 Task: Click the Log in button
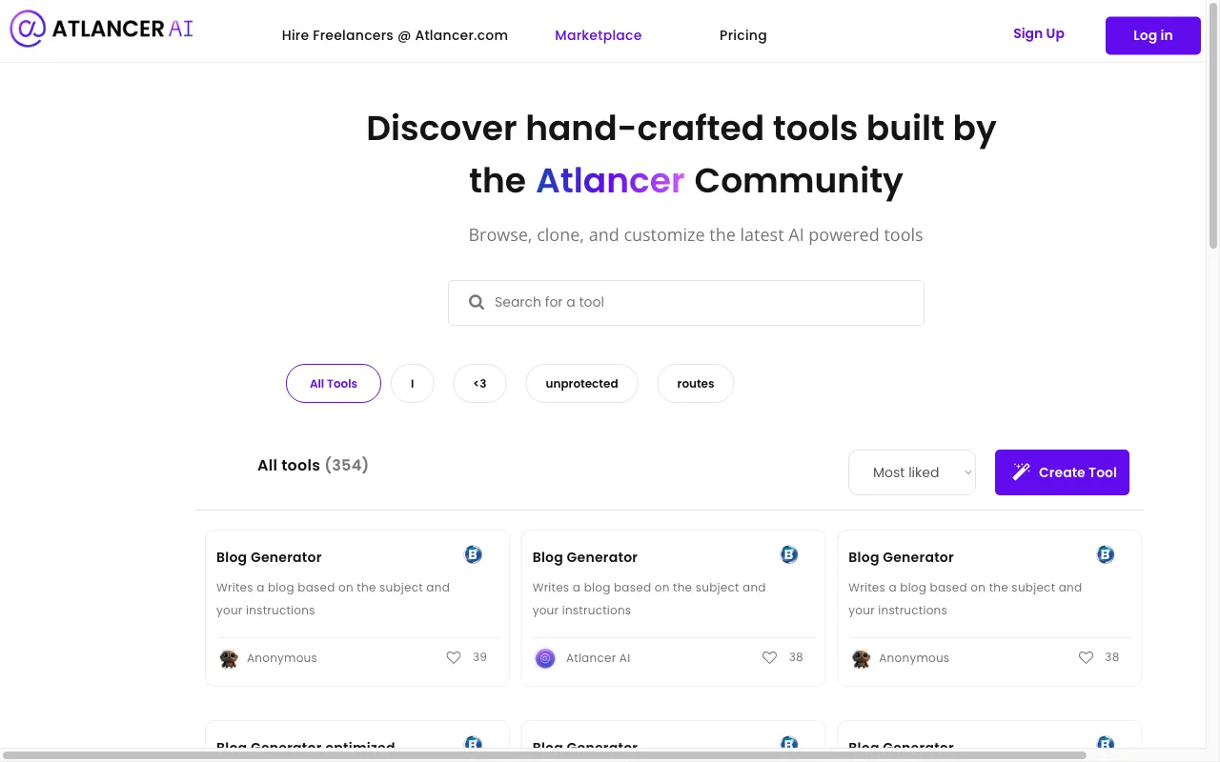(1153, 35)
